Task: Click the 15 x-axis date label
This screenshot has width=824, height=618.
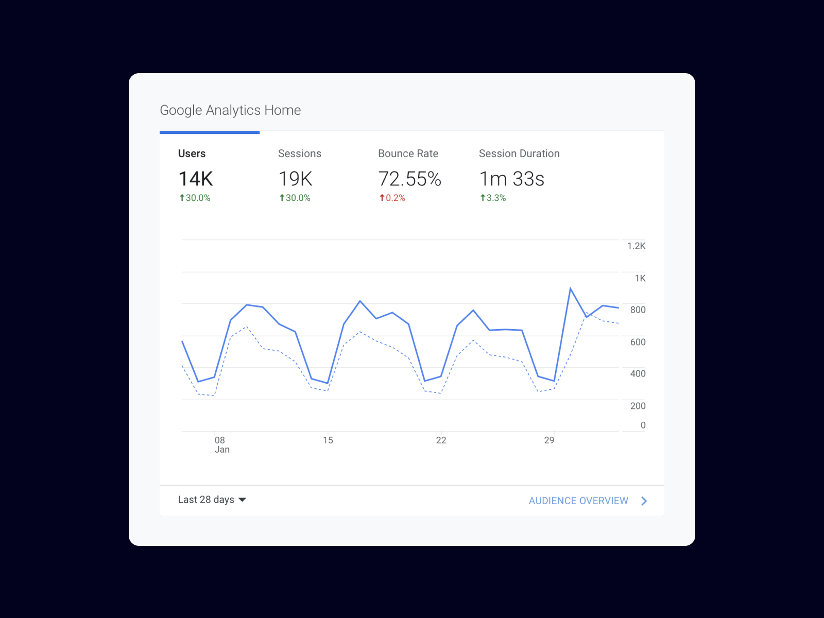Action: point(328,440)
